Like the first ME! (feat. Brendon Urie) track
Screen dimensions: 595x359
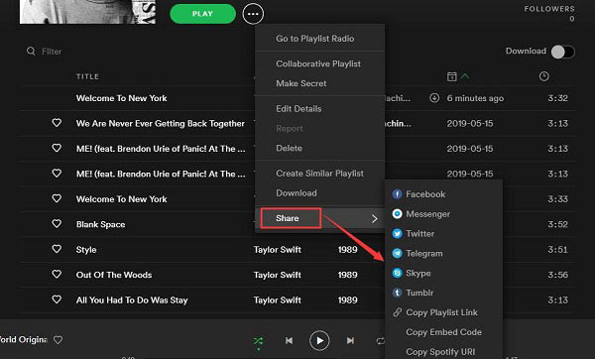pyautogui.click(x=57, y=148)
